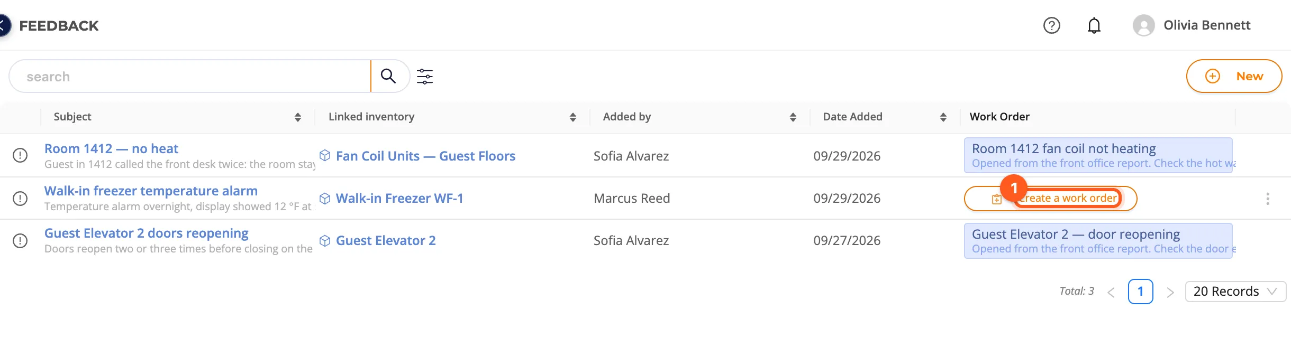
Task: Sort by Added by column
Action: (793, 117)
